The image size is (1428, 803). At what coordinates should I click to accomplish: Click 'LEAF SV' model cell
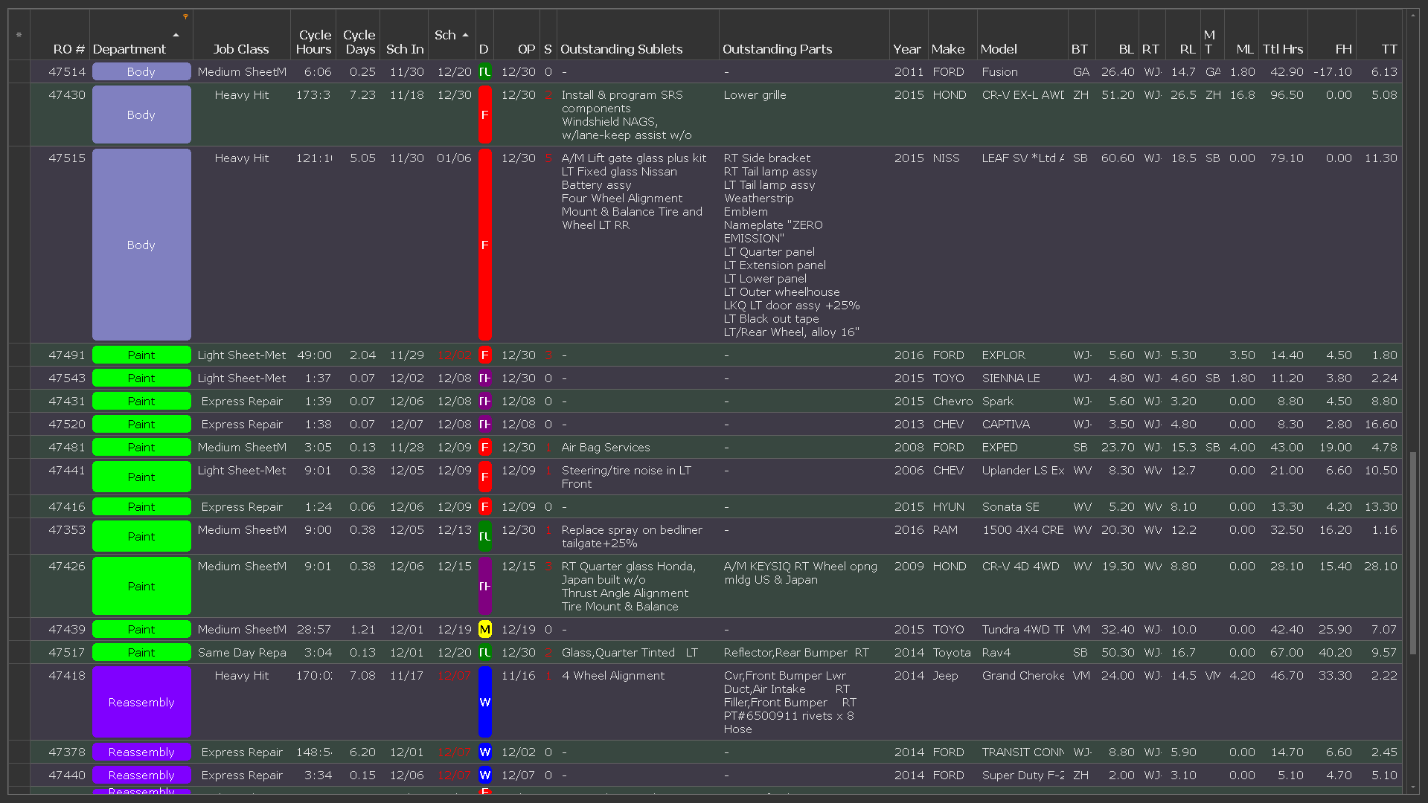1022,158
